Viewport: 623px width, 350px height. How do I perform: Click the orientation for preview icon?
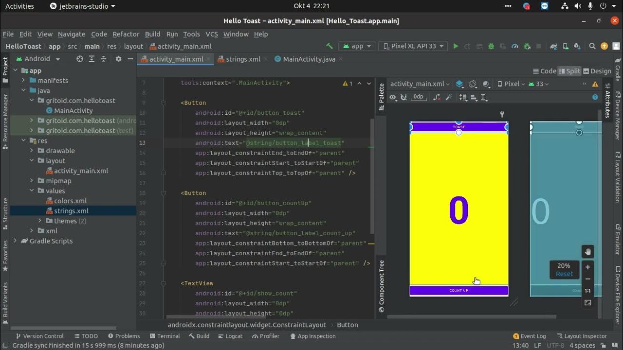(473, 84)
